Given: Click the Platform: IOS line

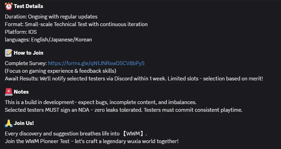Looking at the screenshot, I should [x=21, y=32].
